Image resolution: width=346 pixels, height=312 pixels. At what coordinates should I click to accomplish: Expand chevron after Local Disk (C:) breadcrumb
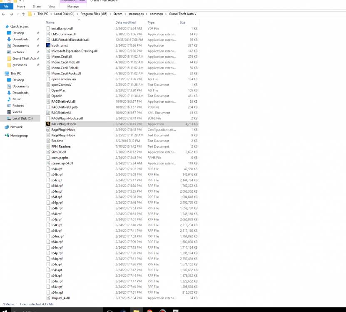tap(77, 14)
